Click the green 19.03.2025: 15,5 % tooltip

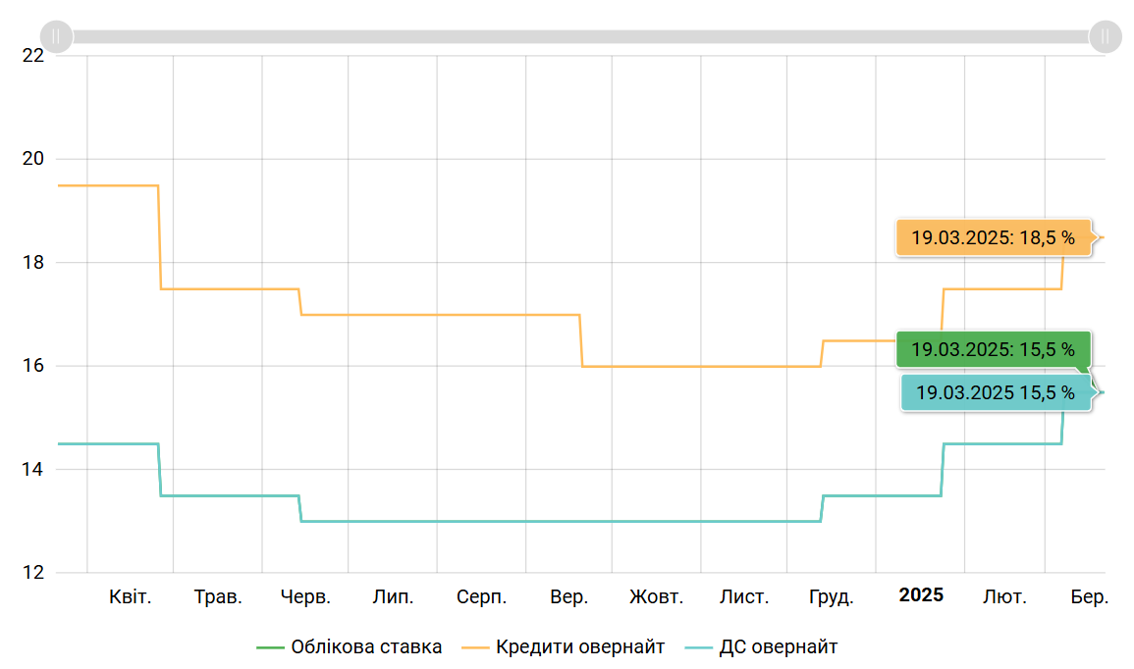click(993, 349)
